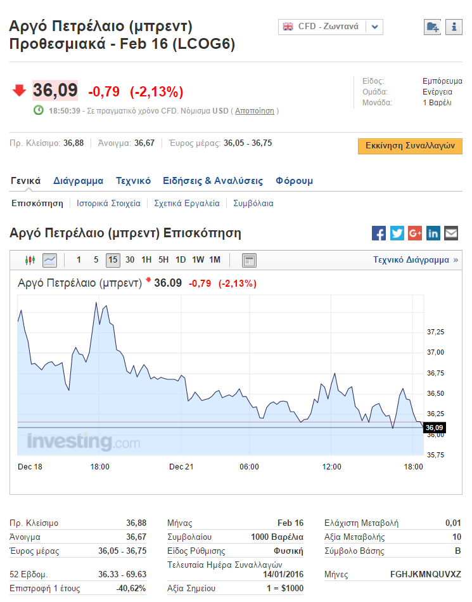Send the page by email envelope icon
This screenshot has width=472, height=602.
point(451,233)
